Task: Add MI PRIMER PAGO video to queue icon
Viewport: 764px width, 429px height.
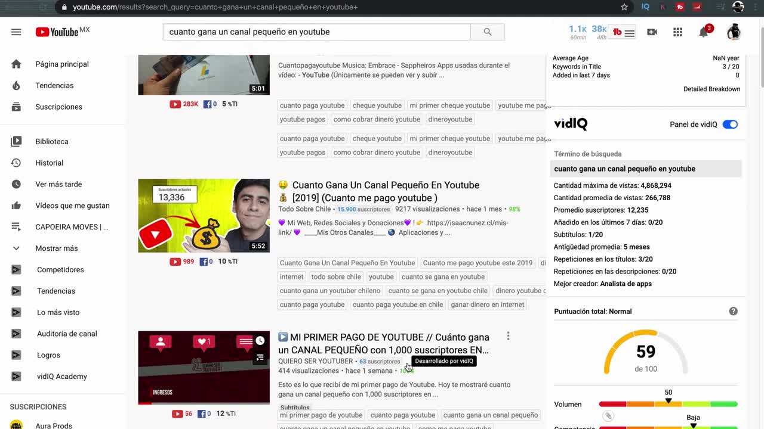Action: point(260,357)
